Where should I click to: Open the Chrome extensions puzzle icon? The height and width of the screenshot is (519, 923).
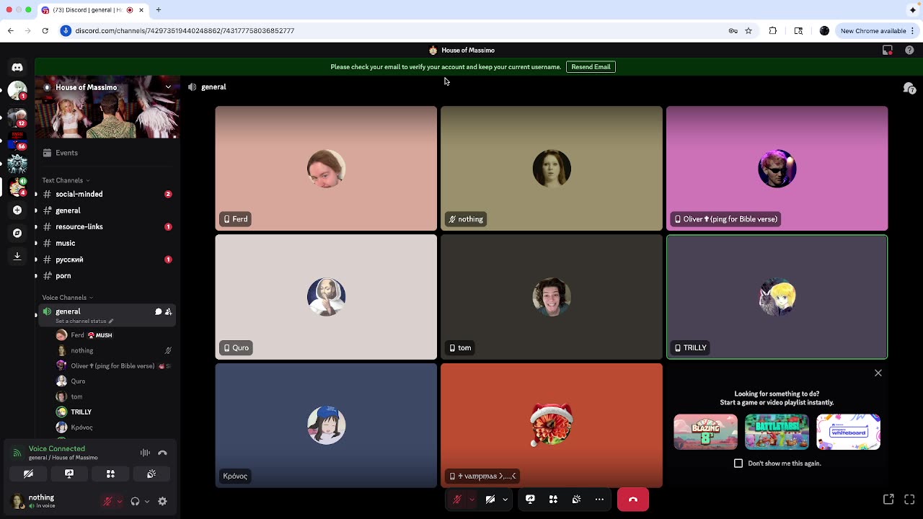(773, 31)
